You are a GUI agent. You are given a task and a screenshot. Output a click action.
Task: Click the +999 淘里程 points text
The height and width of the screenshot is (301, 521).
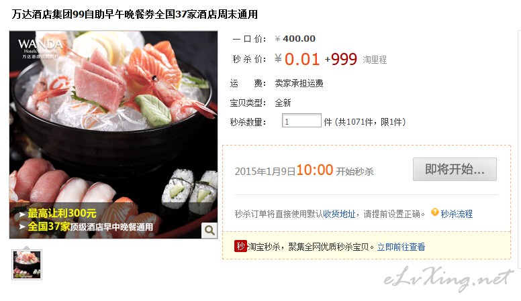356,60
